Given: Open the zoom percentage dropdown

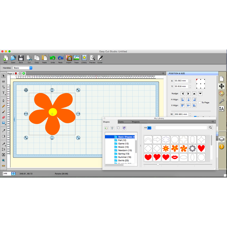Looking at the screenshot, I should click(13, 173).
